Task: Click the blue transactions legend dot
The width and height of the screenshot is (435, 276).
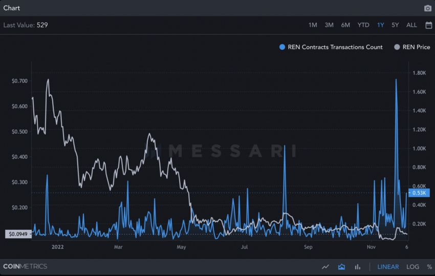Action: pos(282,47)
